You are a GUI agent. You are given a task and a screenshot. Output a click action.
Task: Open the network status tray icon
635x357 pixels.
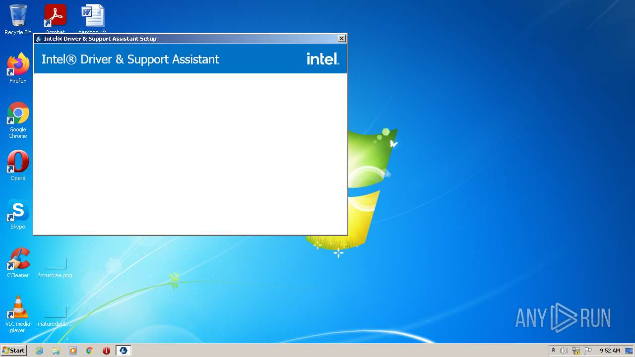[x=576, y=351]
